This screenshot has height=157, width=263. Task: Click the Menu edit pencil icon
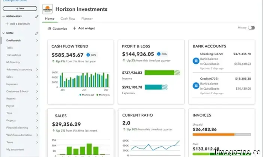coord(36,33)
